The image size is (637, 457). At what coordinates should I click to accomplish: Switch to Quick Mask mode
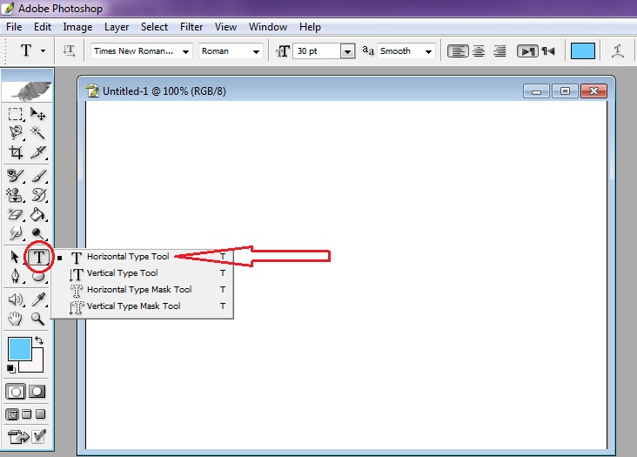(37, 392)
